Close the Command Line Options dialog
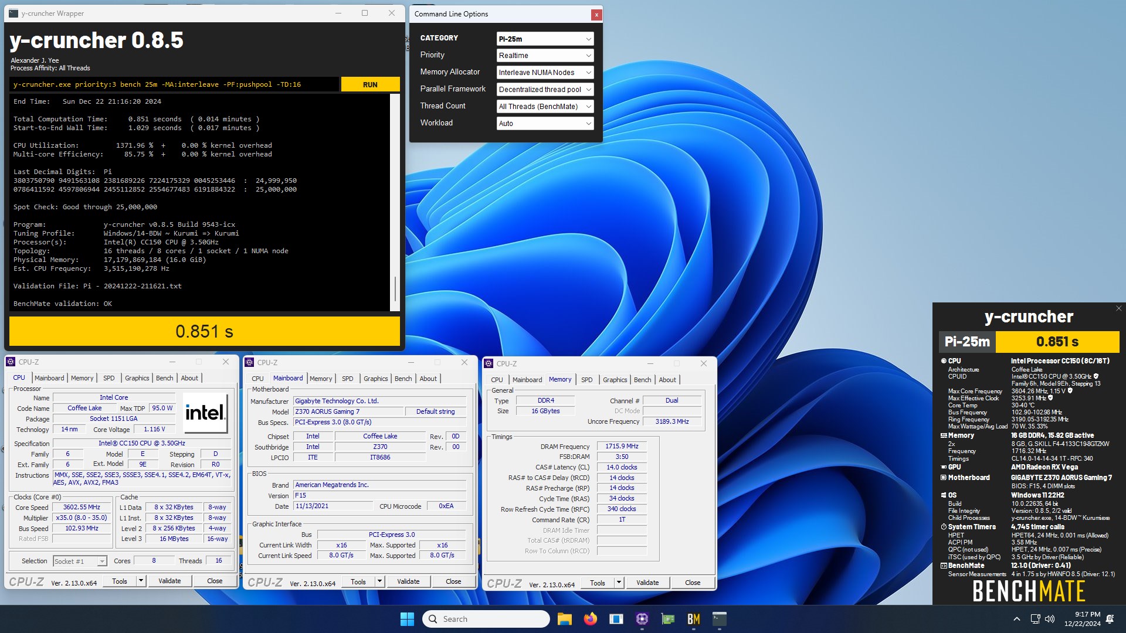 click(x=596, y=15)
